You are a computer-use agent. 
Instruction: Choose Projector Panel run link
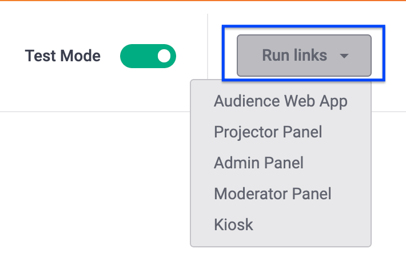[x=268, y=132]
